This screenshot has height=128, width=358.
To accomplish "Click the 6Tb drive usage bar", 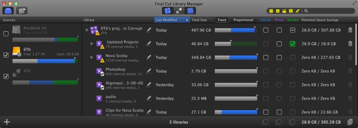I will (45, 61).
